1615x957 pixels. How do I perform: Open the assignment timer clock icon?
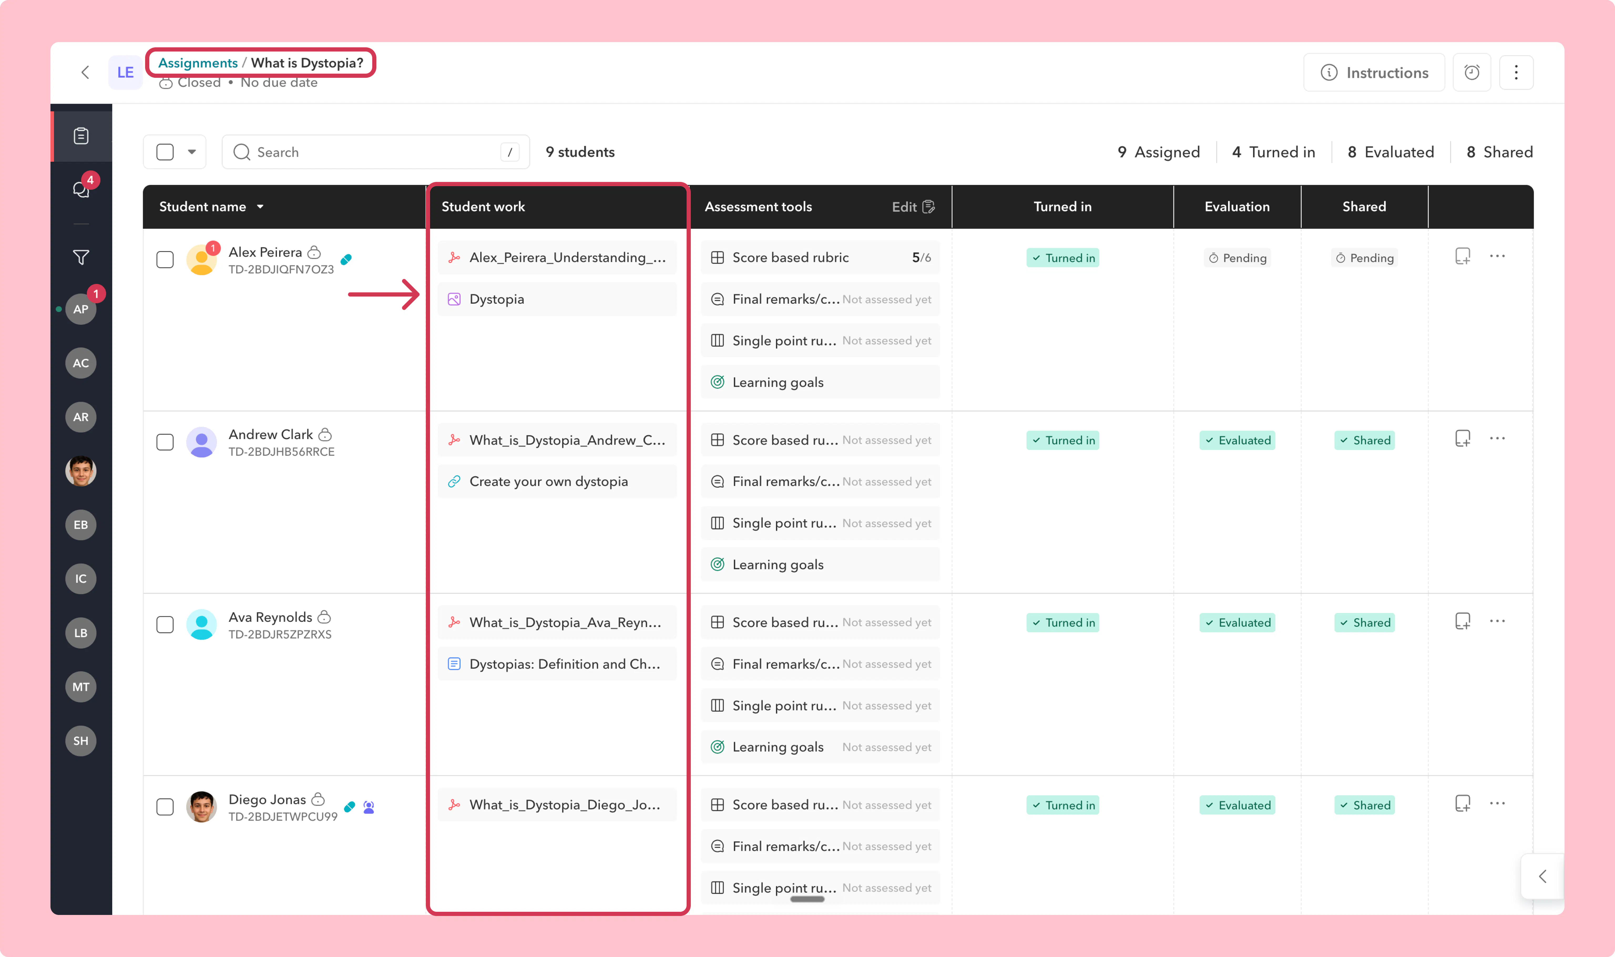(x=1472, y=72)
